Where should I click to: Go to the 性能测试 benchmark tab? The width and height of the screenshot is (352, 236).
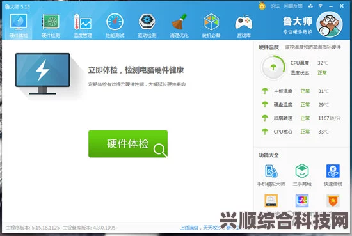point(115,26)
